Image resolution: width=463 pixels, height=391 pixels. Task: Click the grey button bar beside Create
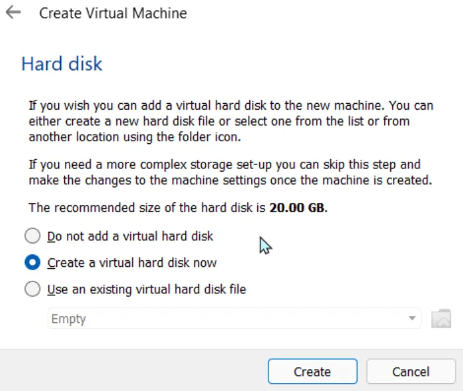132,371
